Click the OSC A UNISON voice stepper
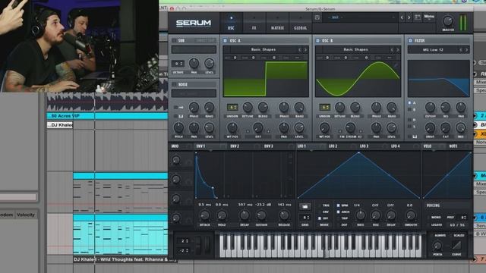Image resolution: width=486 pixels, height=273 pixels. [232, 108]
